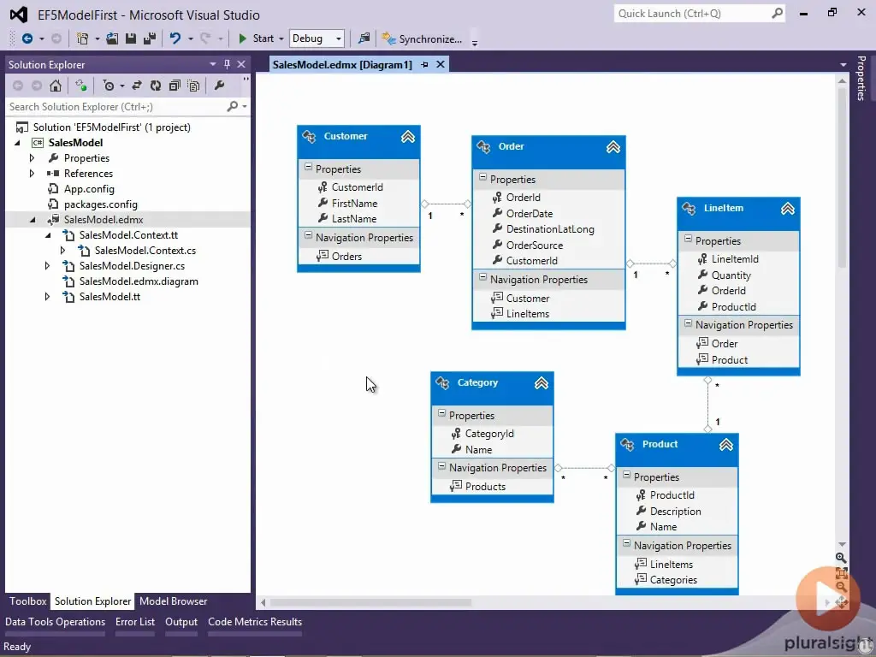876x657 pixels.
Task: Click Properties wrench icon in Solution Explorer toolbar
Action: [x=220, y=86]
